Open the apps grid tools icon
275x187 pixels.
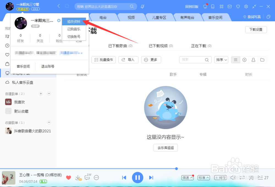coord(221,7)
